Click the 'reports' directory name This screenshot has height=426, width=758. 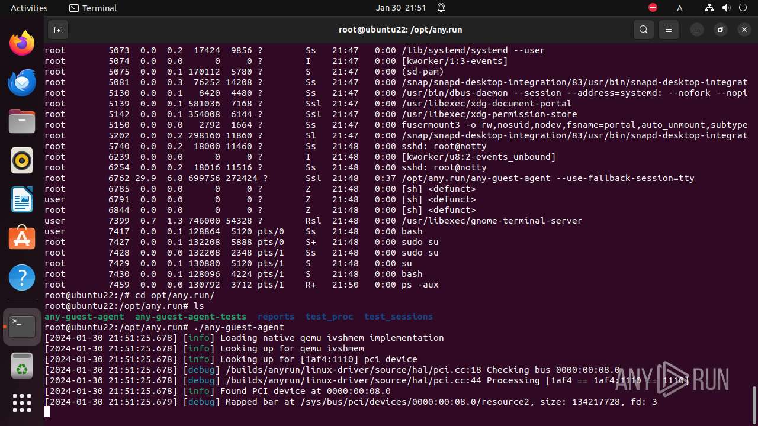[276, 317]
